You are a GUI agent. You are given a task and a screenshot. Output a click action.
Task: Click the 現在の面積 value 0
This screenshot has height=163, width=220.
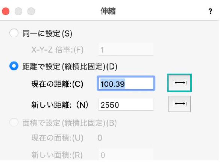coord(100,138)
